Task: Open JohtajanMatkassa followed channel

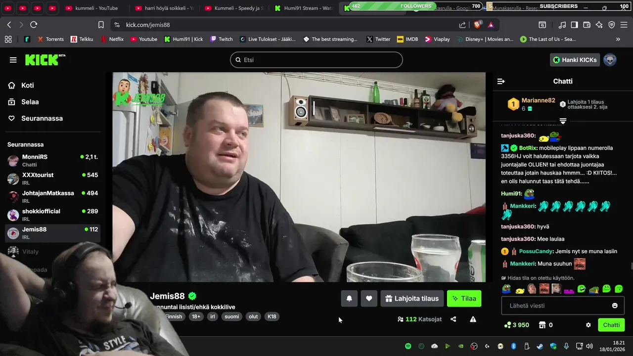Action: 53,197
